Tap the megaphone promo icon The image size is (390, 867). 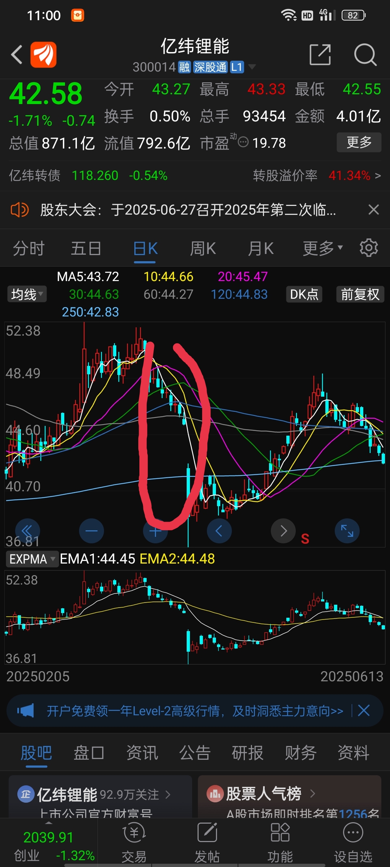click(x=25, y=711)
